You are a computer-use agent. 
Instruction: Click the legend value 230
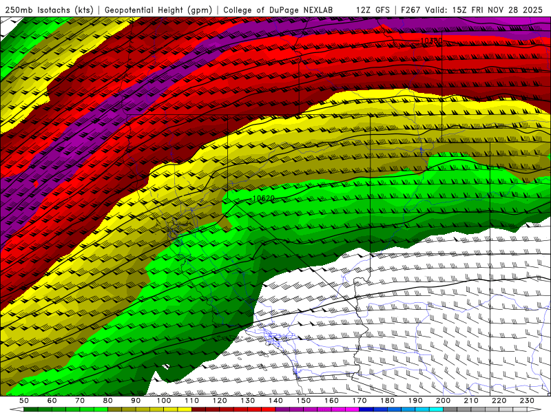527,401
